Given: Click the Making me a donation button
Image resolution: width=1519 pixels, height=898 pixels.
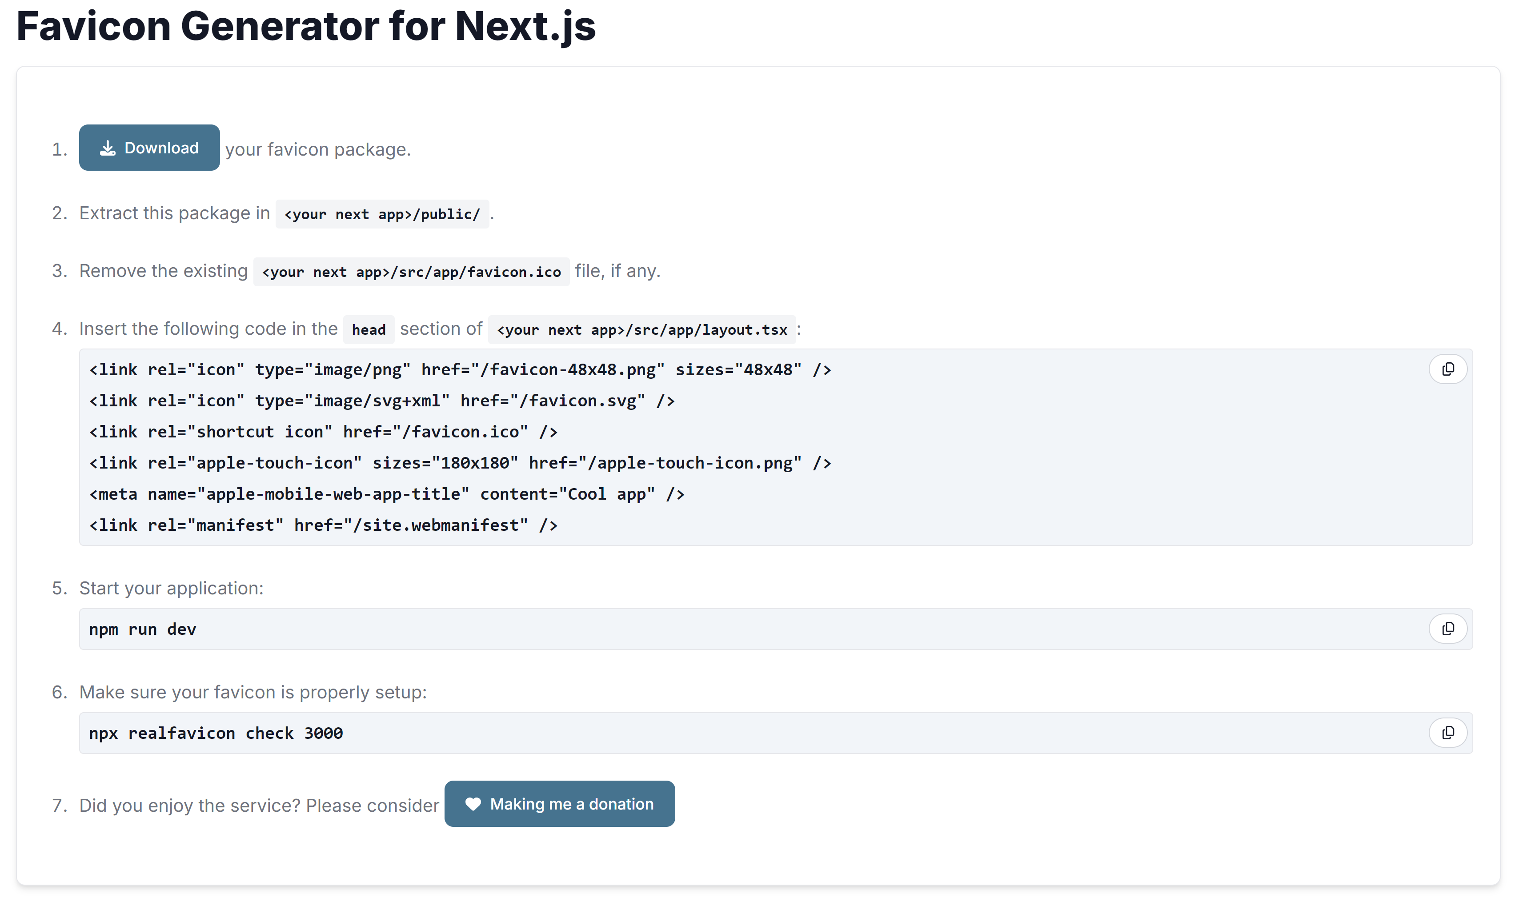Looking at the screenshot, I should pyautogui.click(x=560, y=804).
